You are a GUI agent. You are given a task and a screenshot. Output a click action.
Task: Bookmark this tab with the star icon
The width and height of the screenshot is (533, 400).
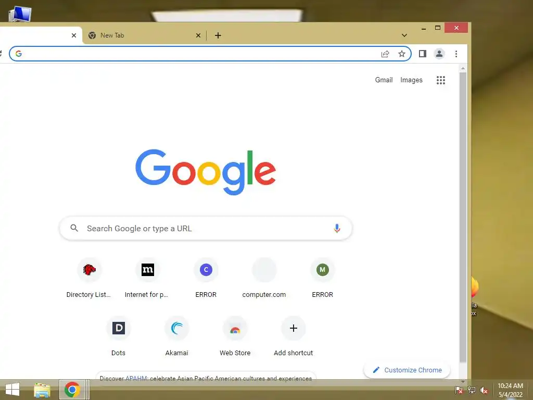[x=402, y=54]
